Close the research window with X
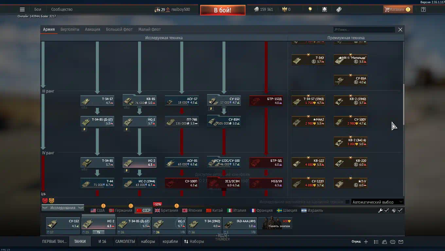Screen dimensions: 445x251 coord(400,30)
